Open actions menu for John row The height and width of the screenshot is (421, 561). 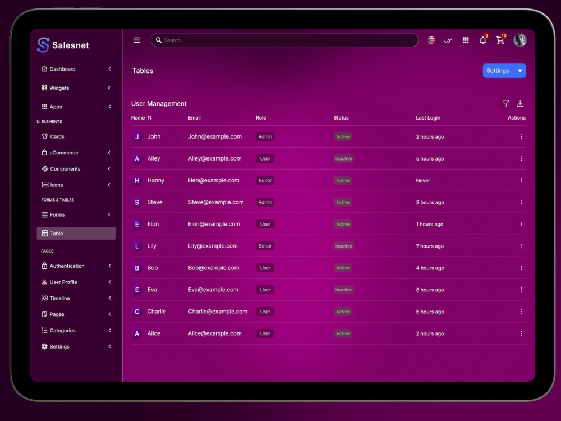point(521,136)
